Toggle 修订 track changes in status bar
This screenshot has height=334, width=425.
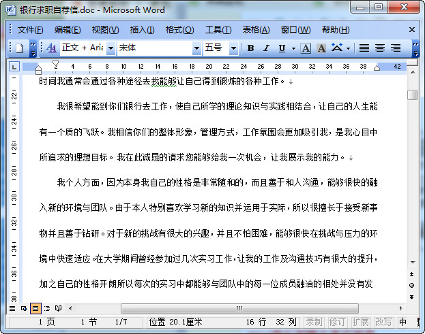[338, 322]
